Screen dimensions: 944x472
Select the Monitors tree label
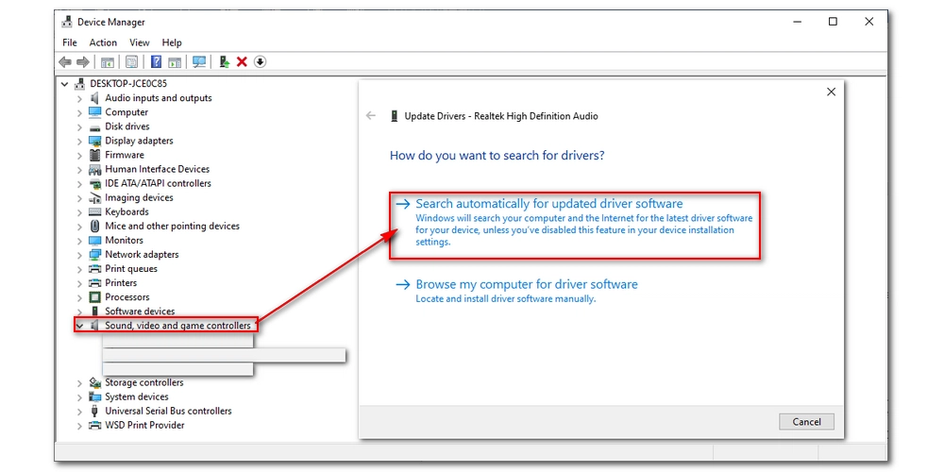point(124,240)
